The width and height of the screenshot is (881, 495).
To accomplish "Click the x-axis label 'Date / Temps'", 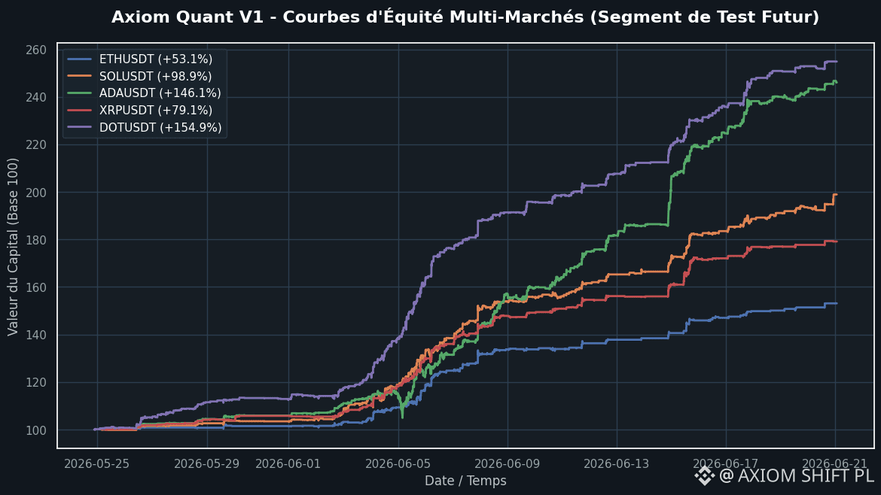I will 465,481.
